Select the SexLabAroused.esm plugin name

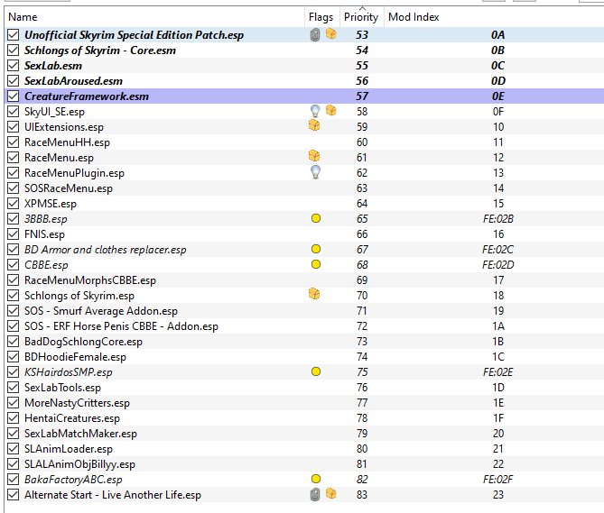point(73,81)
